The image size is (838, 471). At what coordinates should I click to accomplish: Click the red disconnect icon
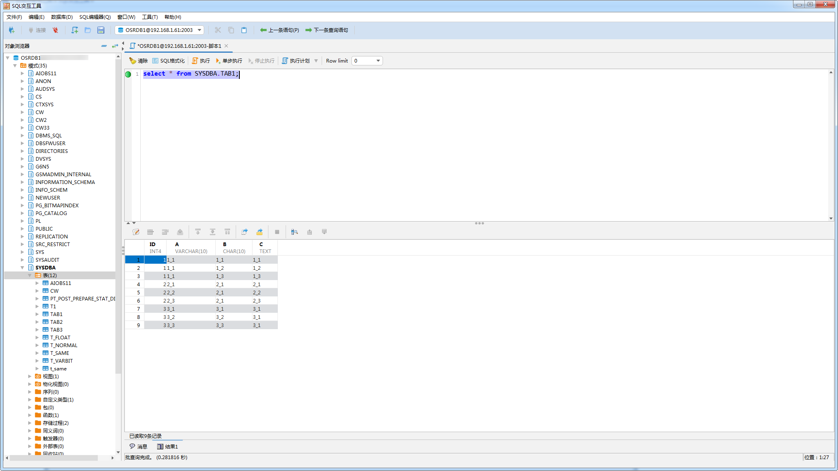[55, 30]
